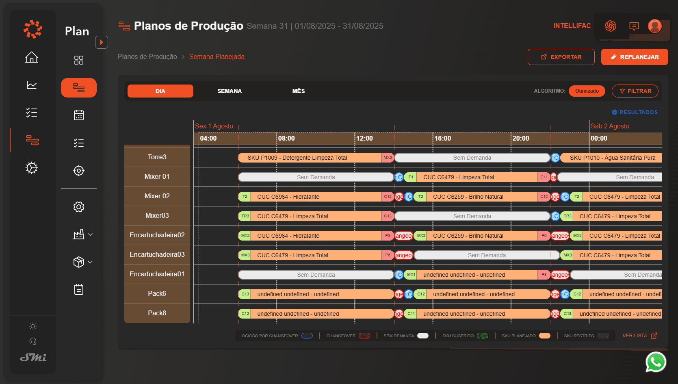Open the clipboard notes icon
This screenshot has height=384, width=678.
(x=79, y=290)
